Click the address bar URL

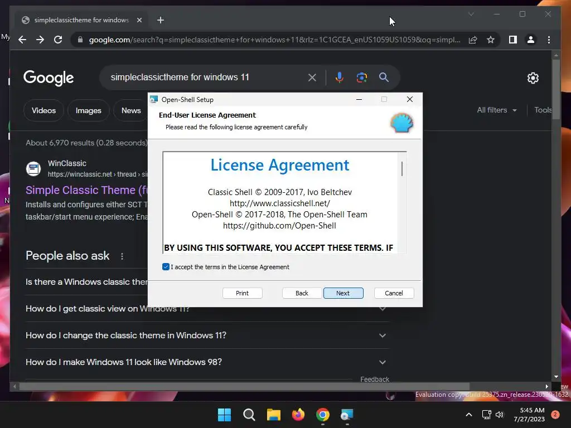274,40
